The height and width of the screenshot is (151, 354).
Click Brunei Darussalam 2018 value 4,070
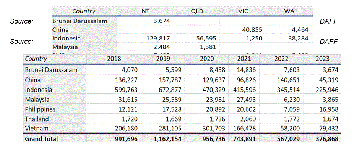(x=129, y=70)
